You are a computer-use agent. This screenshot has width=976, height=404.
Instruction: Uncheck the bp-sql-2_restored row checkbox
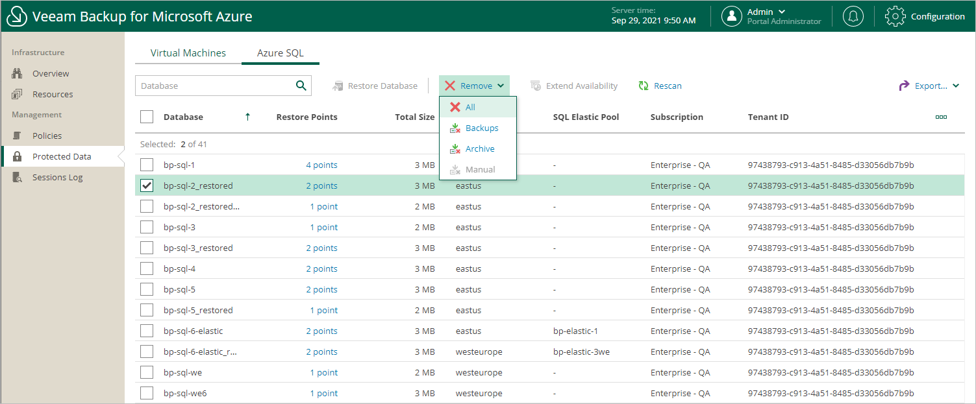tap(147, 185)
